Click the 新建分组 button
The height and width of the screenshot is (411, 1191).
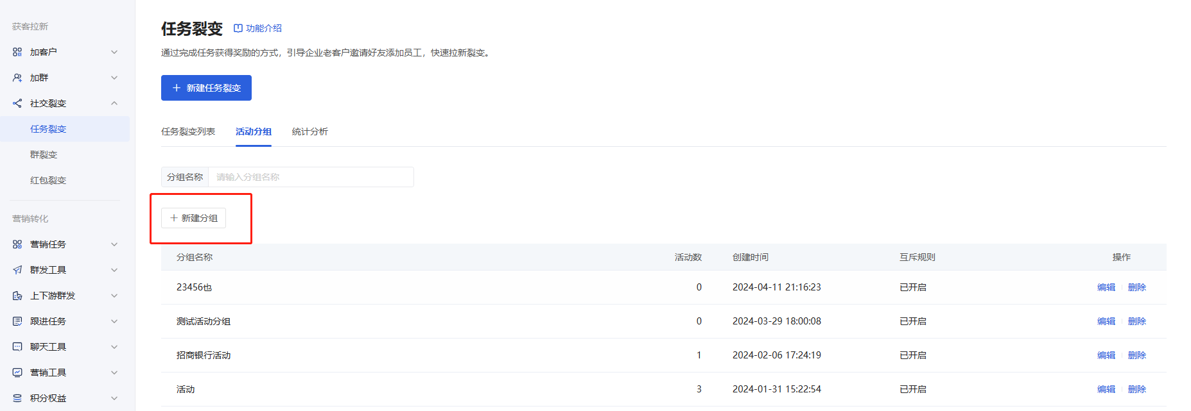(x=193, y=218)
